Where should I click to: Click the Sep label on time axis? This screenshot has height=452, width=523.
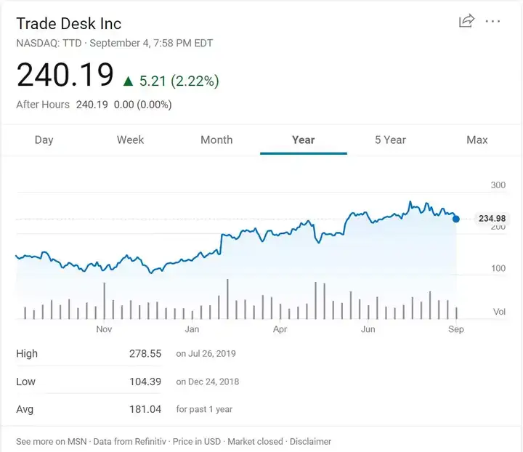[x=456, y=329]
